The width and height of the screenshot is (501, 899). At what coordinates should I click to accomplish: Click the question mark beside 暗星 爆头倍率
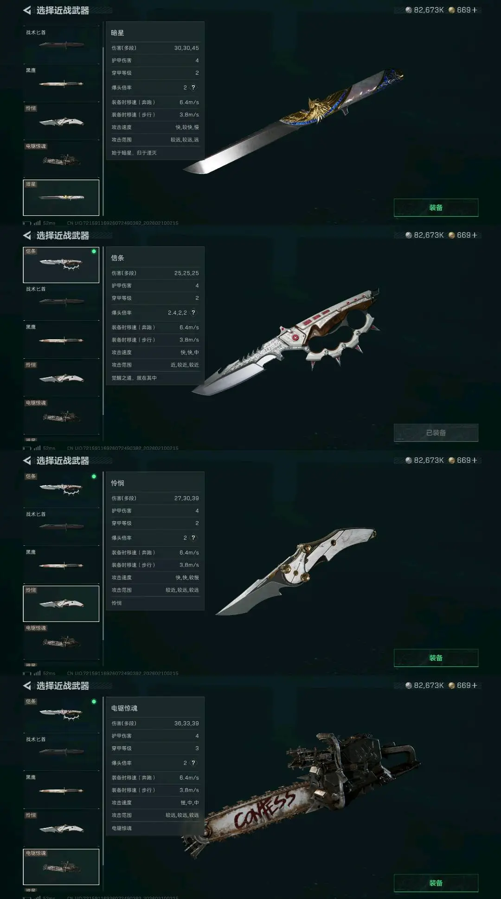click(193, 88)
